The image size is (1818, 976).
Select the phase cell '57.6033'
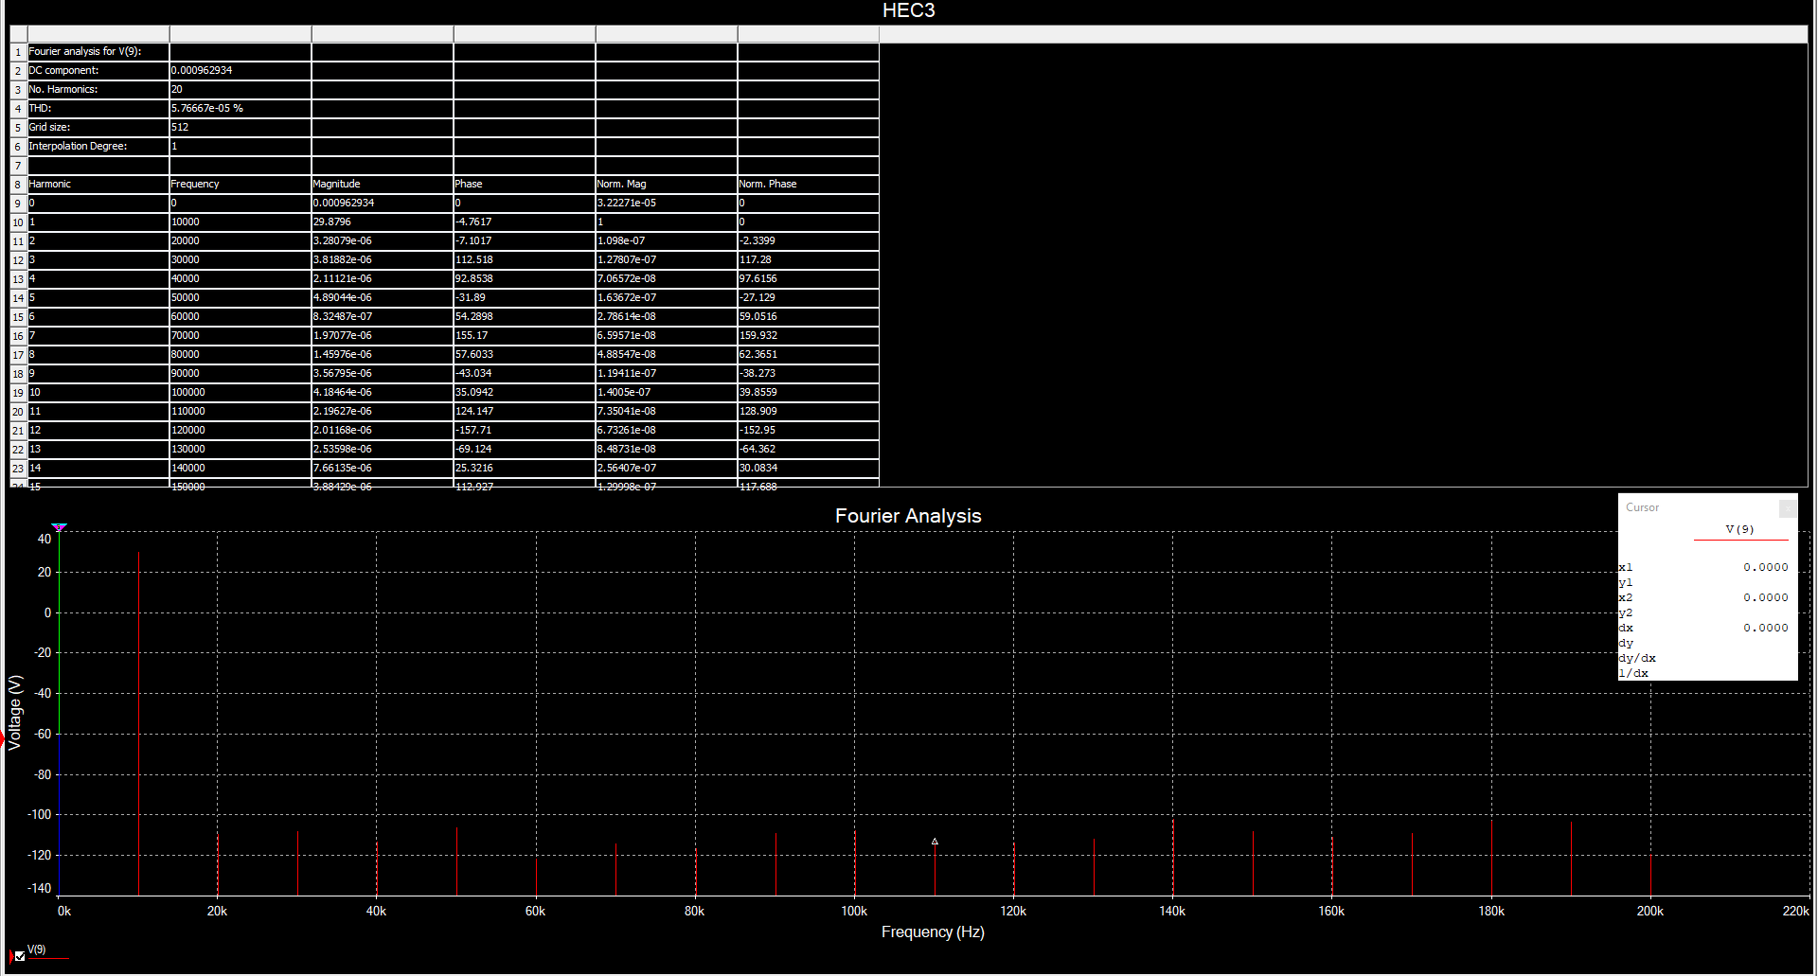(525, 355)
